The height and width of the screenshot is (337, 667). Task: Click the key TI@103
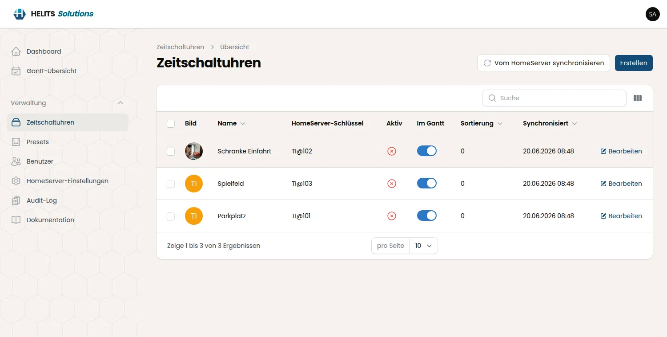click(302, 184)
